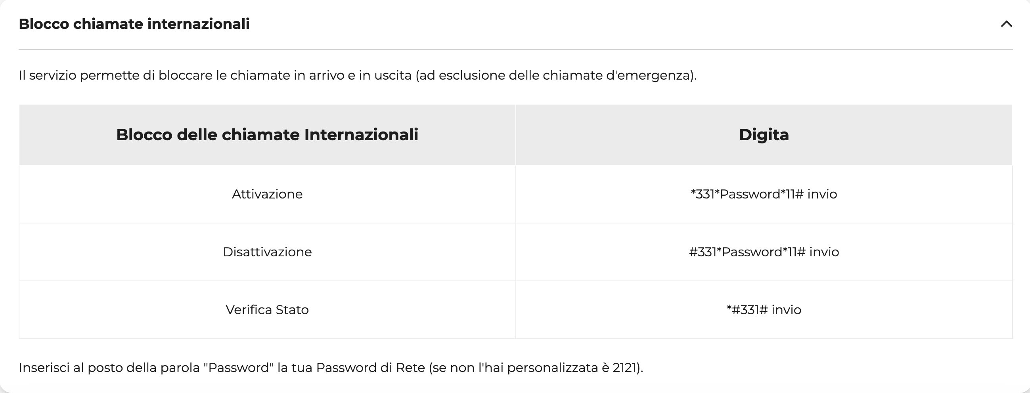
Task: Click the status check code *#331# invio
Action: 764,310
